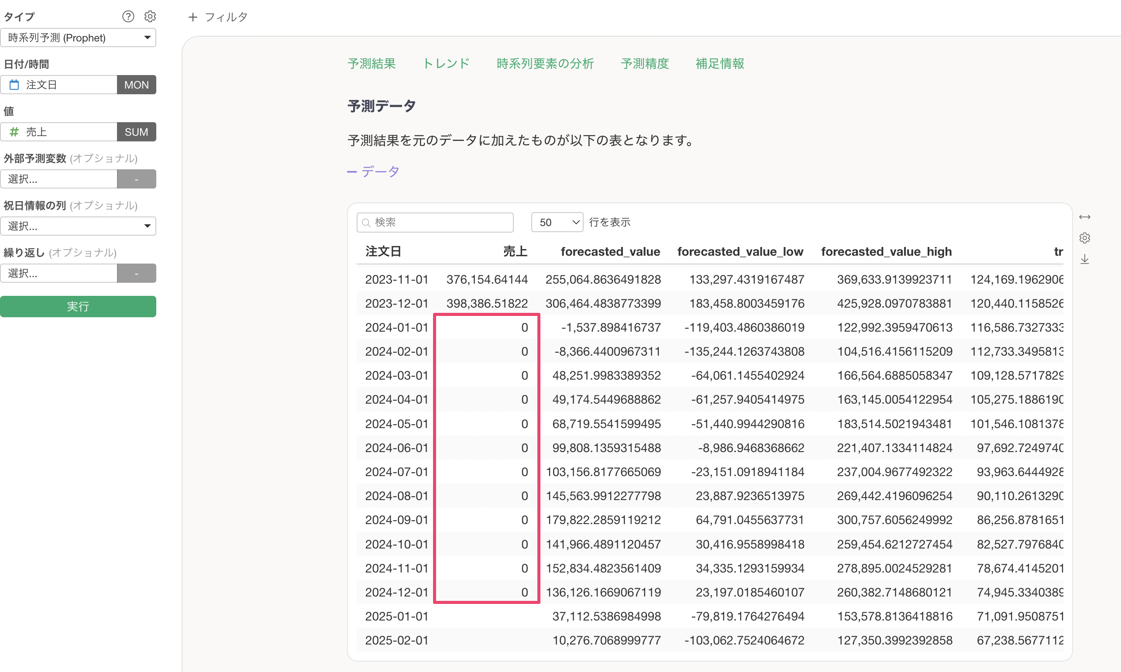1121x672 pixels.
Task: Select the 売上 value column field
Action: click(58, 132)
